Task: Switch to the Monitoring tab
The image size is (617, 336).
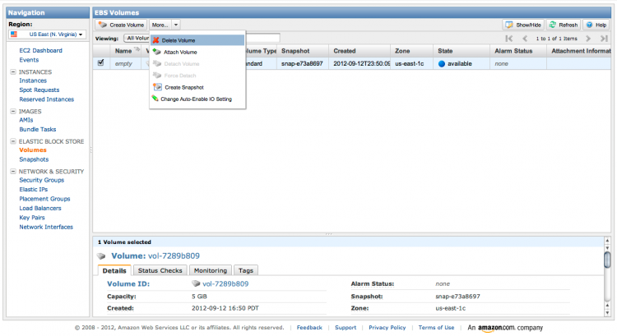Action: pyautogui.click(x=210, y=270)
